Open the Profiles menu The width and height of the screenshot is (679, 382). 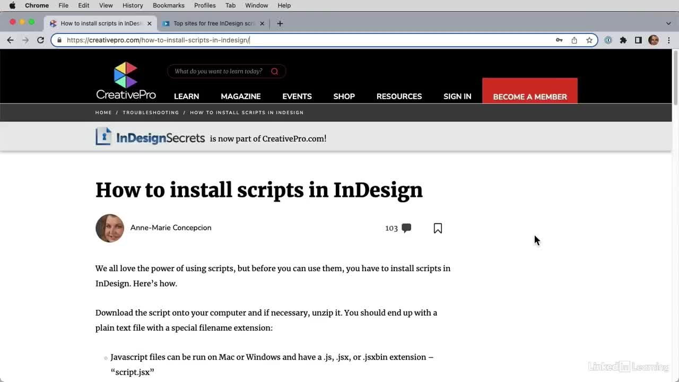tap(205, 5)
